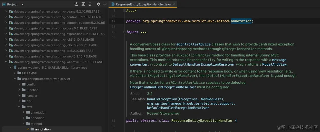The height and width of the screenshot is (132, 320).
Task: Open Project panel settings gear
Action: click(x=98, y=4)
